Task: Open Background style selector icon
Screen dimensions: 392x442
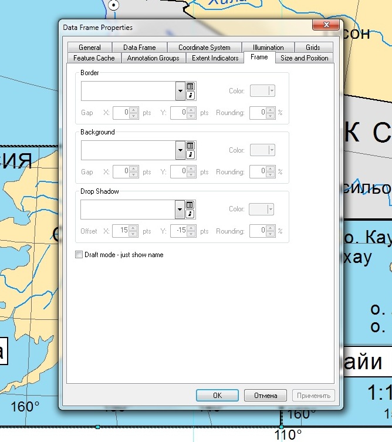Action: [x=190, y=146]
